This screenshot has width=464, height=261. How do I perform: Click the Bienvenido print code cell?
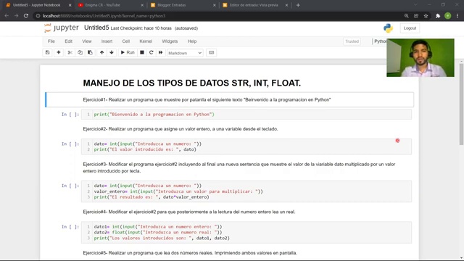pos(246,115)
